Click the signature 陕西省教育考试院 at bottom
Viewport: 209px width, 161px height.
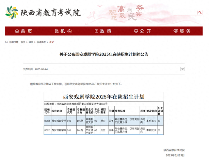pos(174,150)
